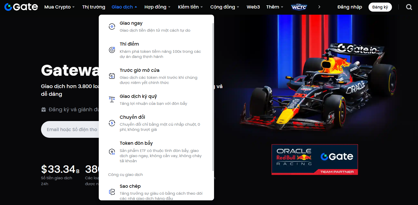
Task: Expand the Hợp đồng dropdown menu
Action: (157, 7)
